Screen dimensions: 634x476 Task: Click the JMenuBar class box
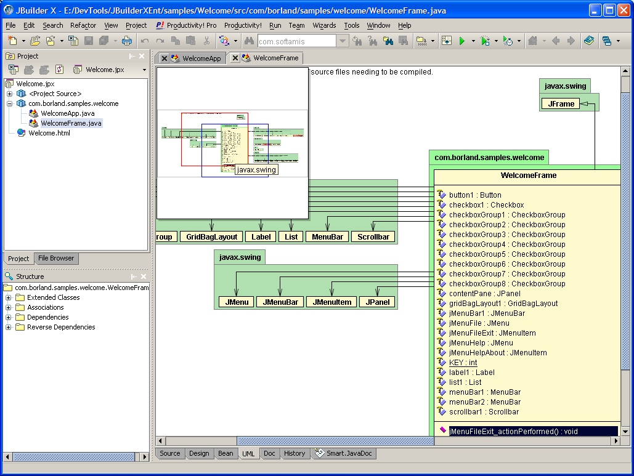pyautogui.click(x=280, y=302)
